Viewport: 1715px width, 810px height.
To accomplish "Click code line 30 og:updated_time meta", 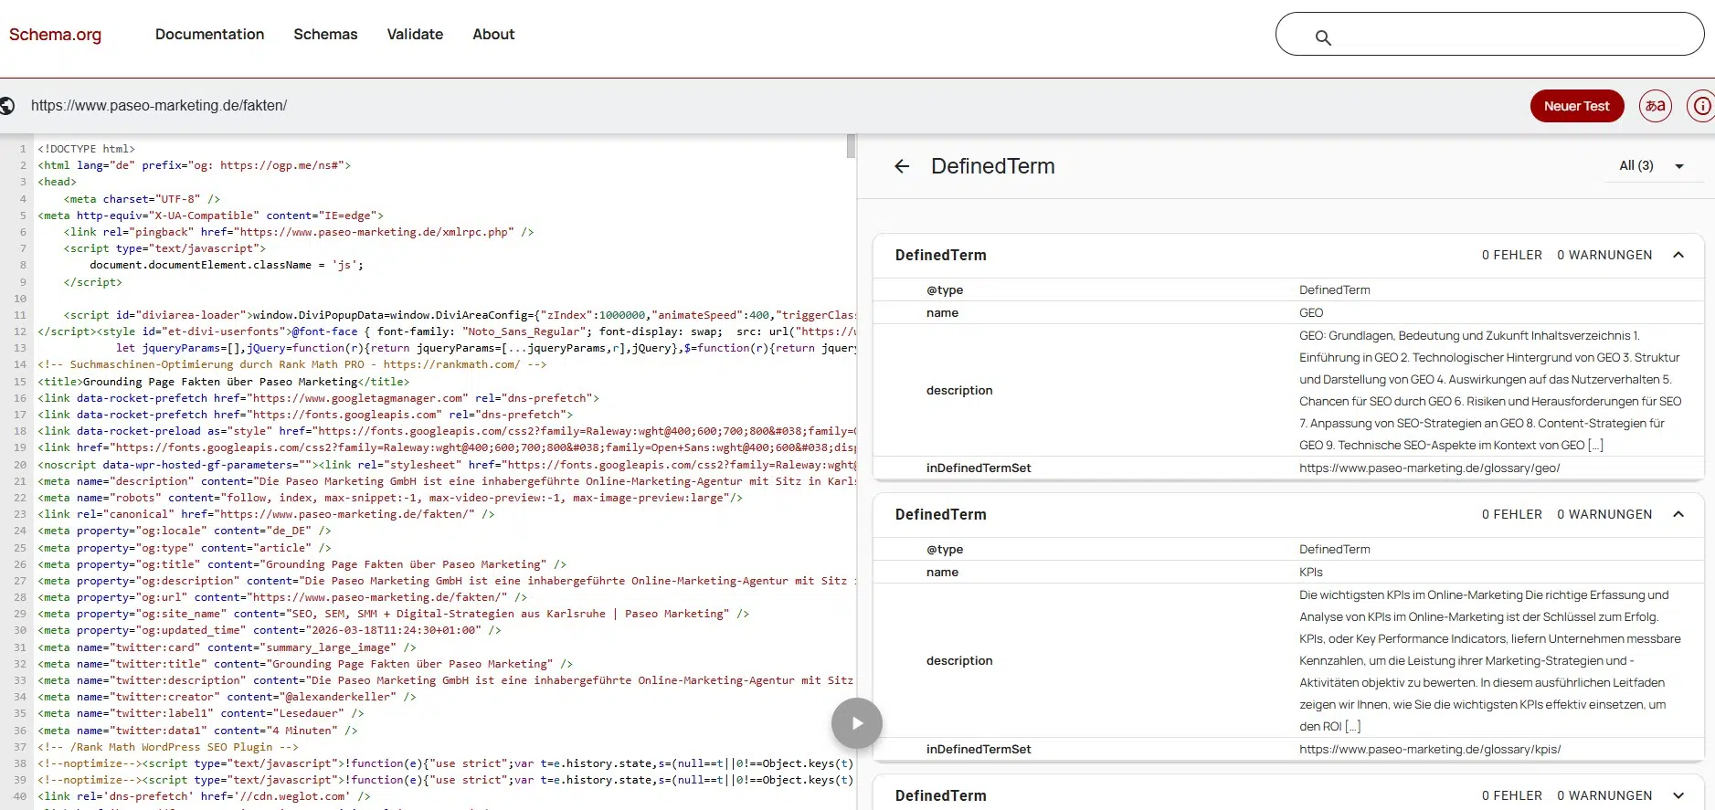I will [x=270, y=630].
